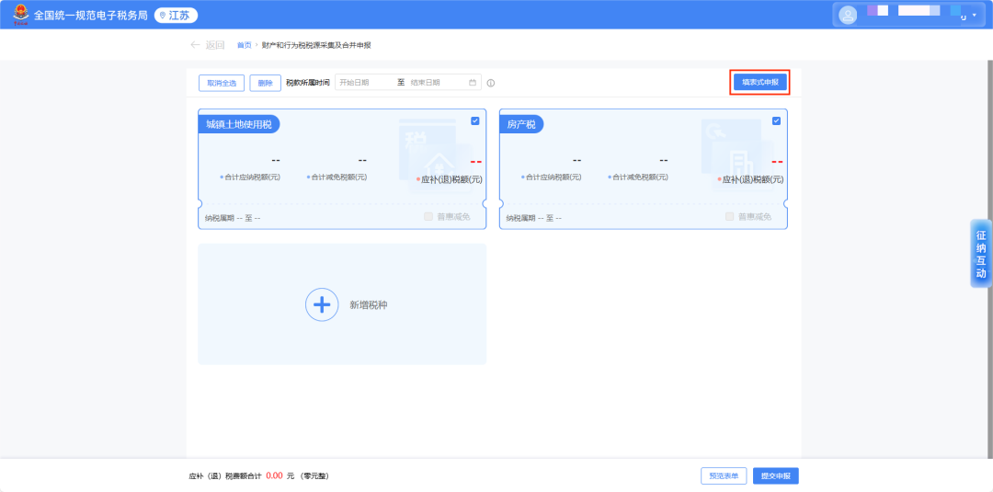Click the user avatar icon

pos(848,16)
